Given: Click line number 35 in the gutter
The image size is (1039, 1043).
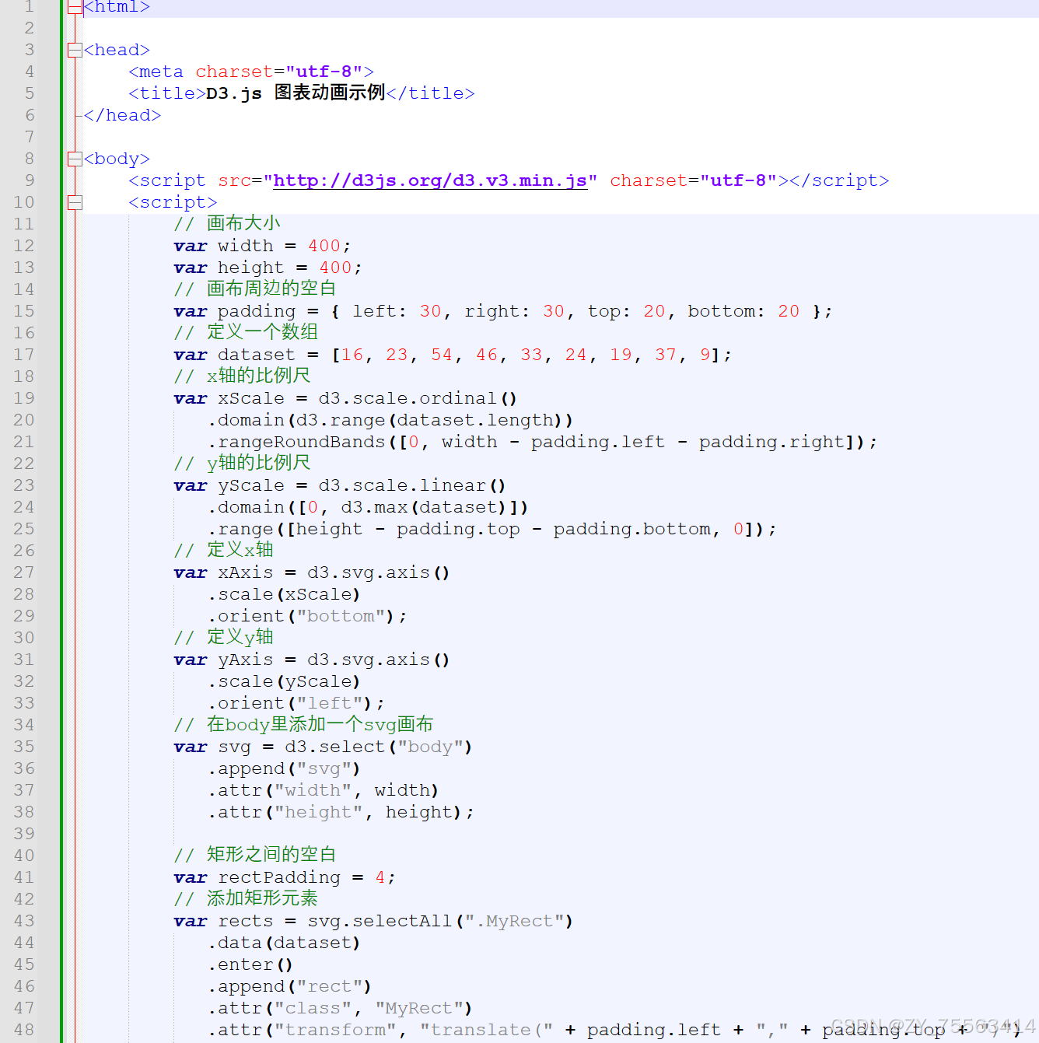Looking at the screenshot, I should 23,746.
